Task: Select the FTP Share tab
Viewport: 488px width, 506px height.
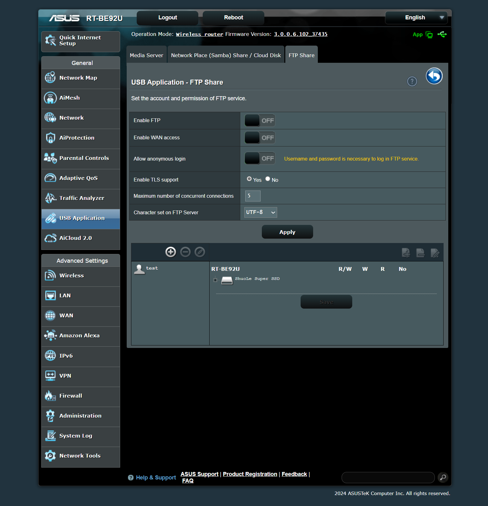Action: [302, 55]
